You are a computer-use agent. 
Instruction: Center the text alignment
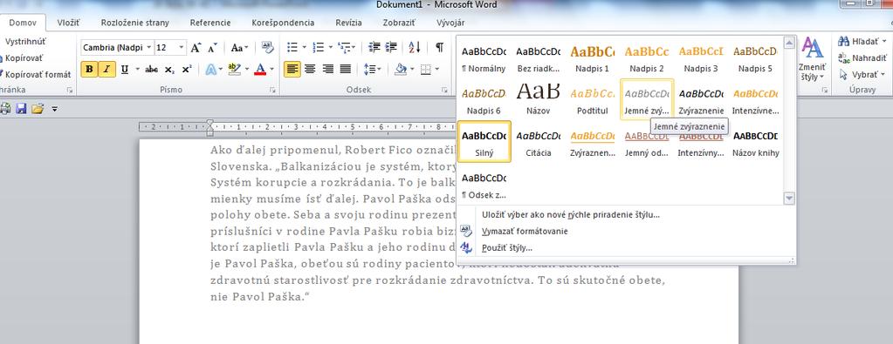pyautogui.click(x=310, y=70)
